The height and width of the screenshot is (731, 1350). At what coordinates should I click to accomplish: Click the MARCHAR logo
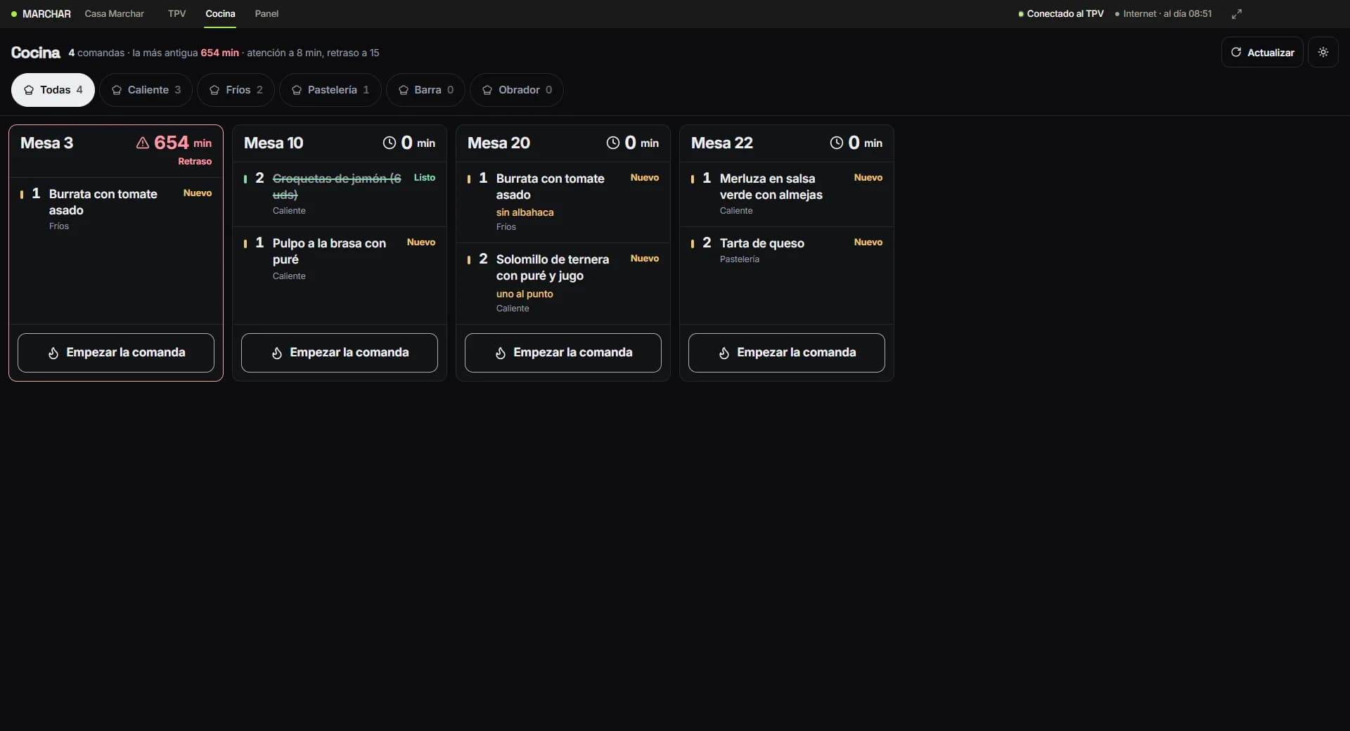(x=41, y=14)
